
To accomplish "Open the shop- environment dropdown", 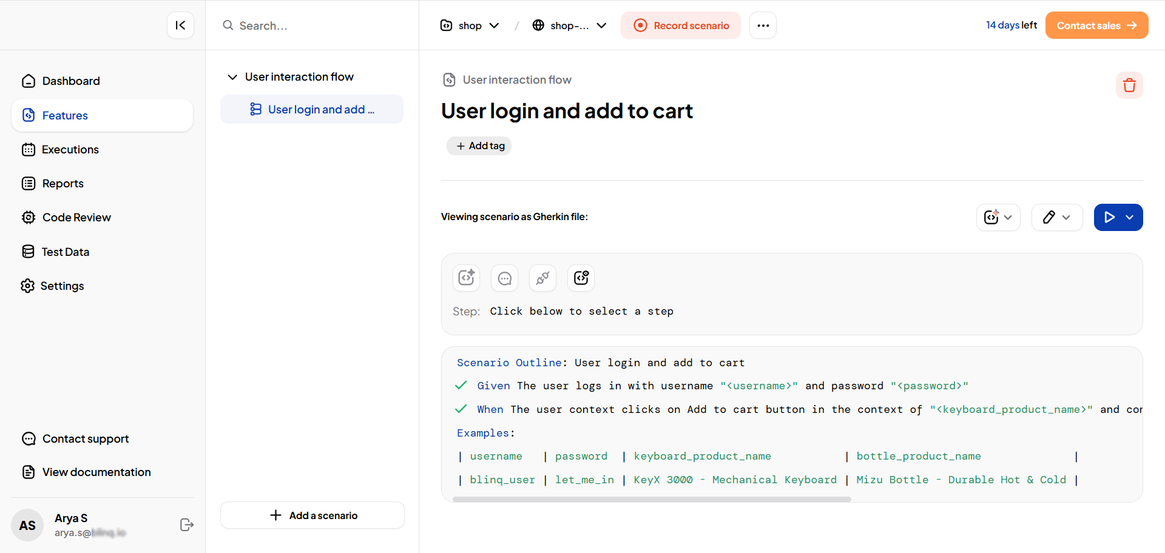I will pos(569,25).
